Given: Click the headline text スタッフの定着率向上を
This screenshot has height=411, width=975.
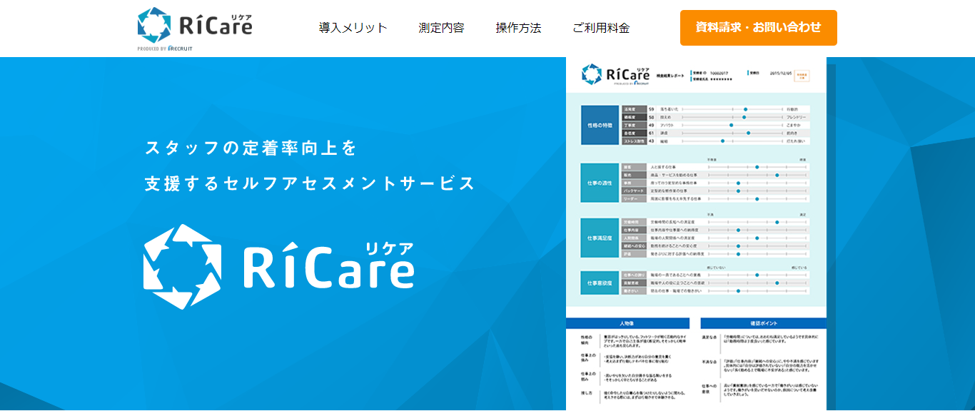Looking at the screenshot, I should [251, 148].
